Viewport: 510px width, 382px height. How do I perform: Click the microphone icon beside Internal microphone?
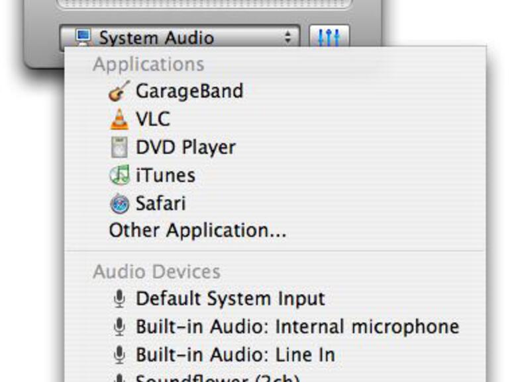119,327
